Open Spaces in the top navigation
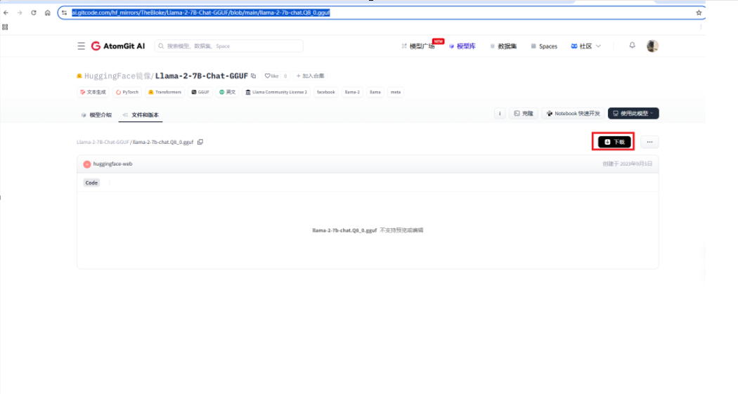Screen dimensions: 738x394 (x=544, y=46)
